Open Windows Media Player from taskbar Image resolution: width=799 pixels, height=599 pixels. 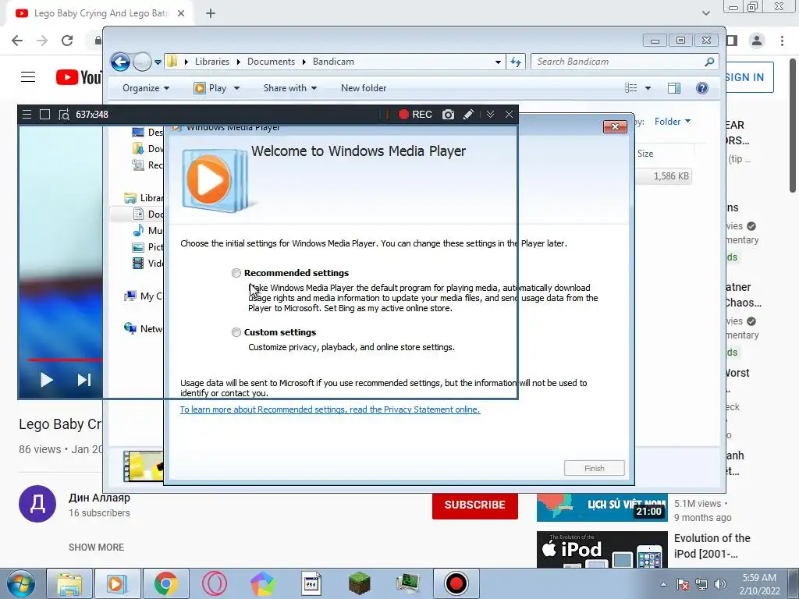pos(117,583)
